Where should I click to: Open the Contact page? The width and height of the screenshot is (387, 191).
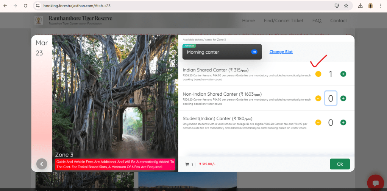(x=338, y=20)
